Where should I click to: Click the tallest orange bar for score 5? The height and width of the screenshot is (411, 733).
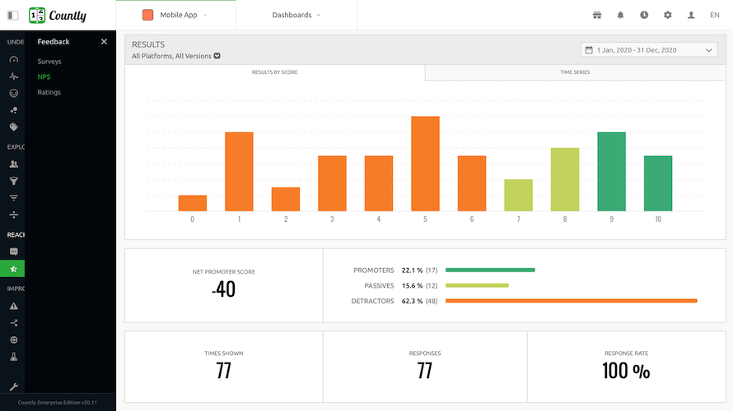[425, 164]
